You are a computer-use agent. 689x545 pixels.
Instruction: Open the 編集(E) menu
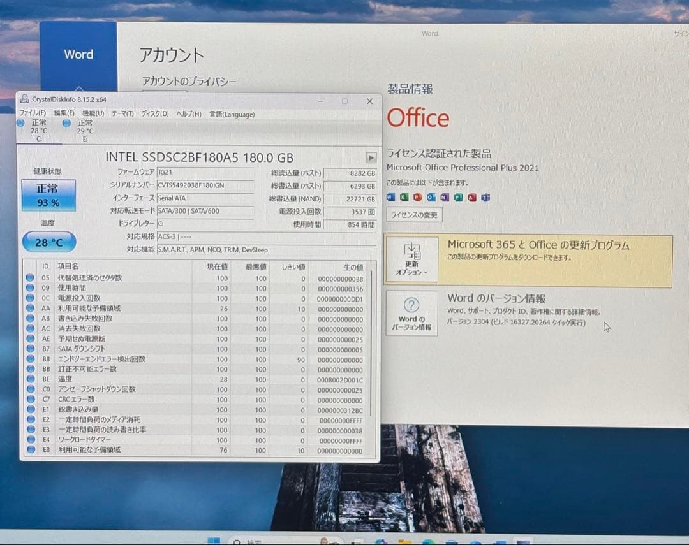64,113
